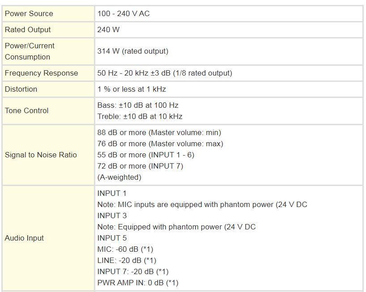Select the PWR AMP IN: 0 dB line
The image size is (366, 292).
(137, 283)
